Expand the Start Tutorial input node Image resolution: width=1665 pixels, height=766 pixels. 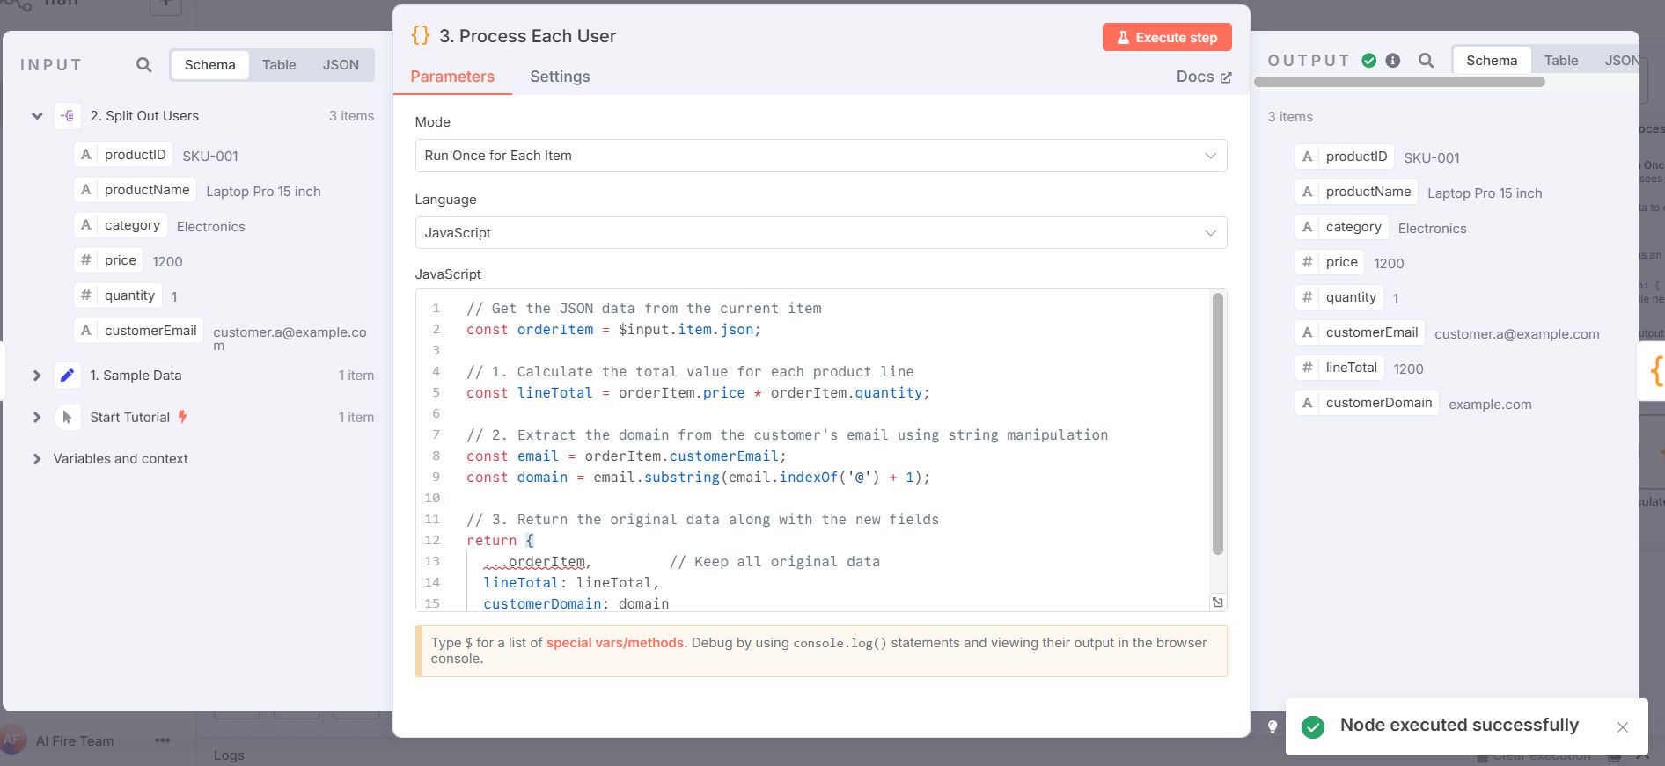pyautogui.click(x=37, y=418)
